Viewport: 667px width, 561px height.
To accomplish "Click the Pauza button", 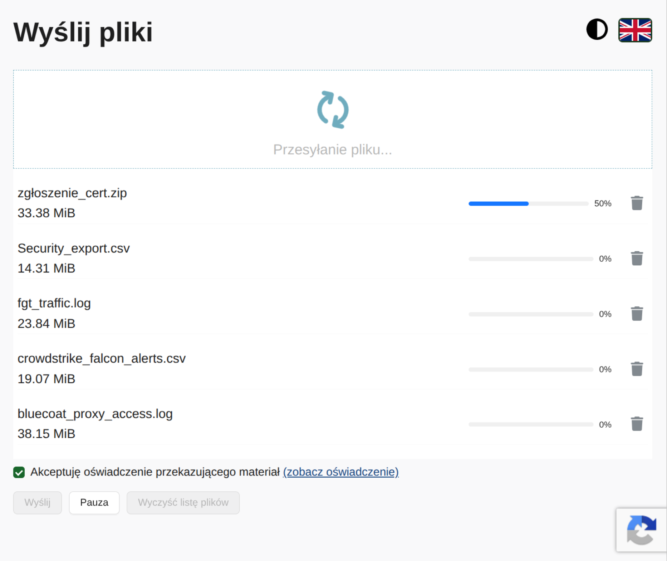I will [94, 502].
